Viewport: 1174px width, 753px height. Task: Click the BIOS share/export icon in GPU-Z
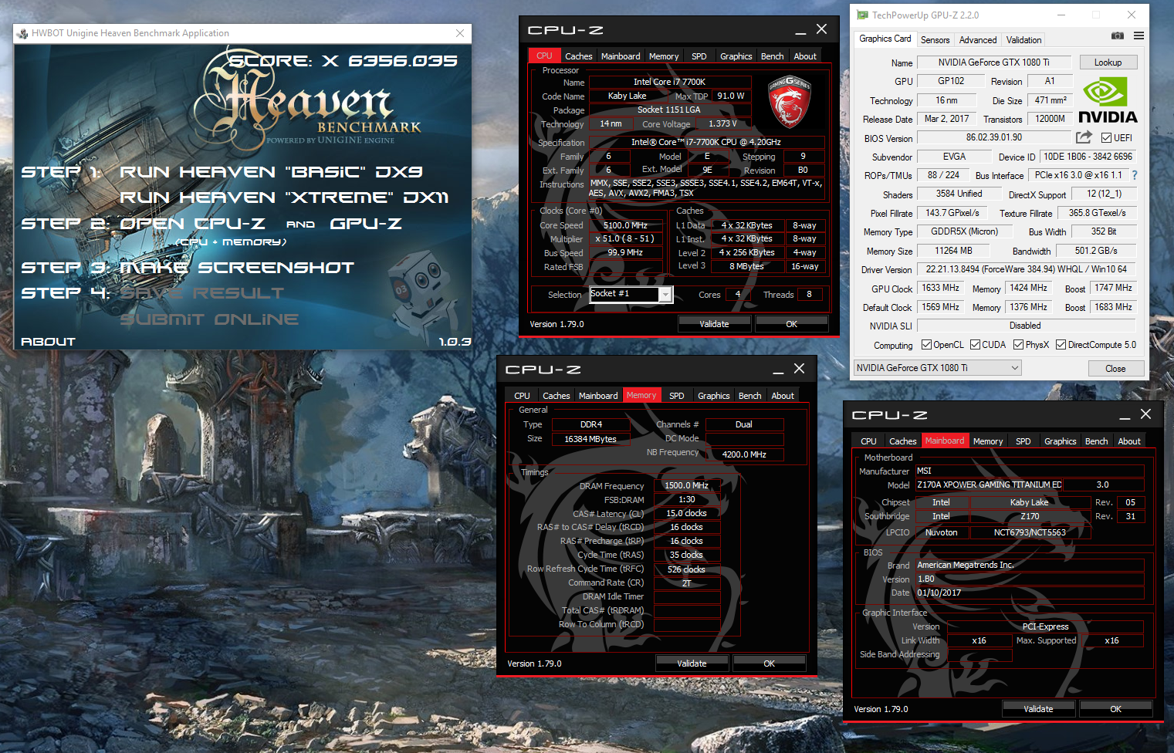pos(1084,137)
